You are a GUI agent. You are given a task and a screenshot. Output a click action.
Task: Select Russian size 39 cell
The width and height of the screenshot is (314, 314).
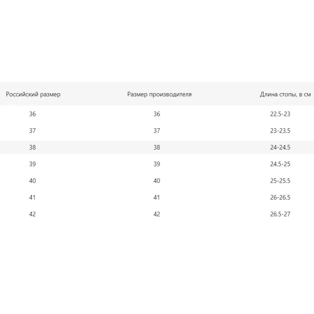(33, 164)
